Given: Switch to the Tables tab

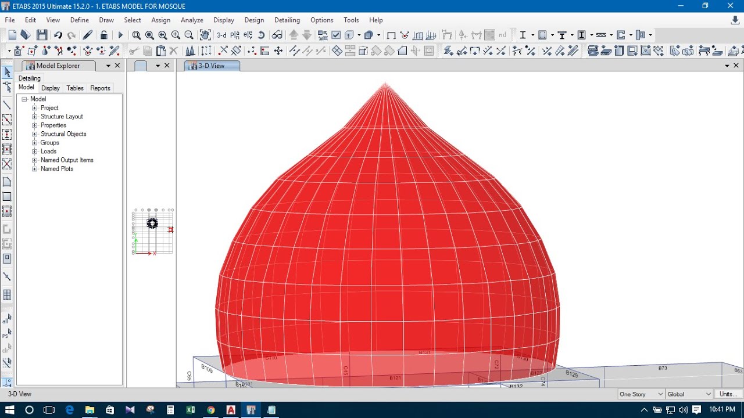Looking at the screenshot, I should click(x=74, y=88).
